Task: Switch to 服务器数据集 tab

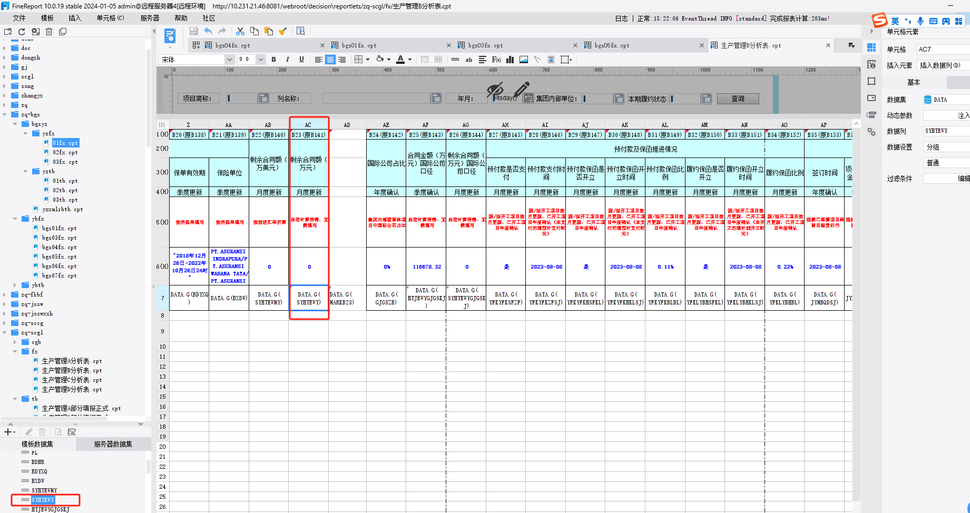Action: click(x=113, y=444)
